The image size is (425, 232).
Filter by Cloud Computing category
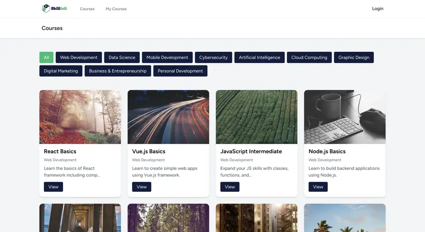(309, 58)
